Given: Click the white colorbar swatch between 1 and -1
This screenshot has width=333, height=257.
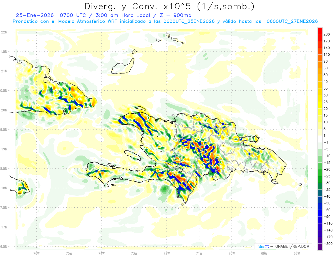Looking at the screenshot, I should (x=320, y=139).
